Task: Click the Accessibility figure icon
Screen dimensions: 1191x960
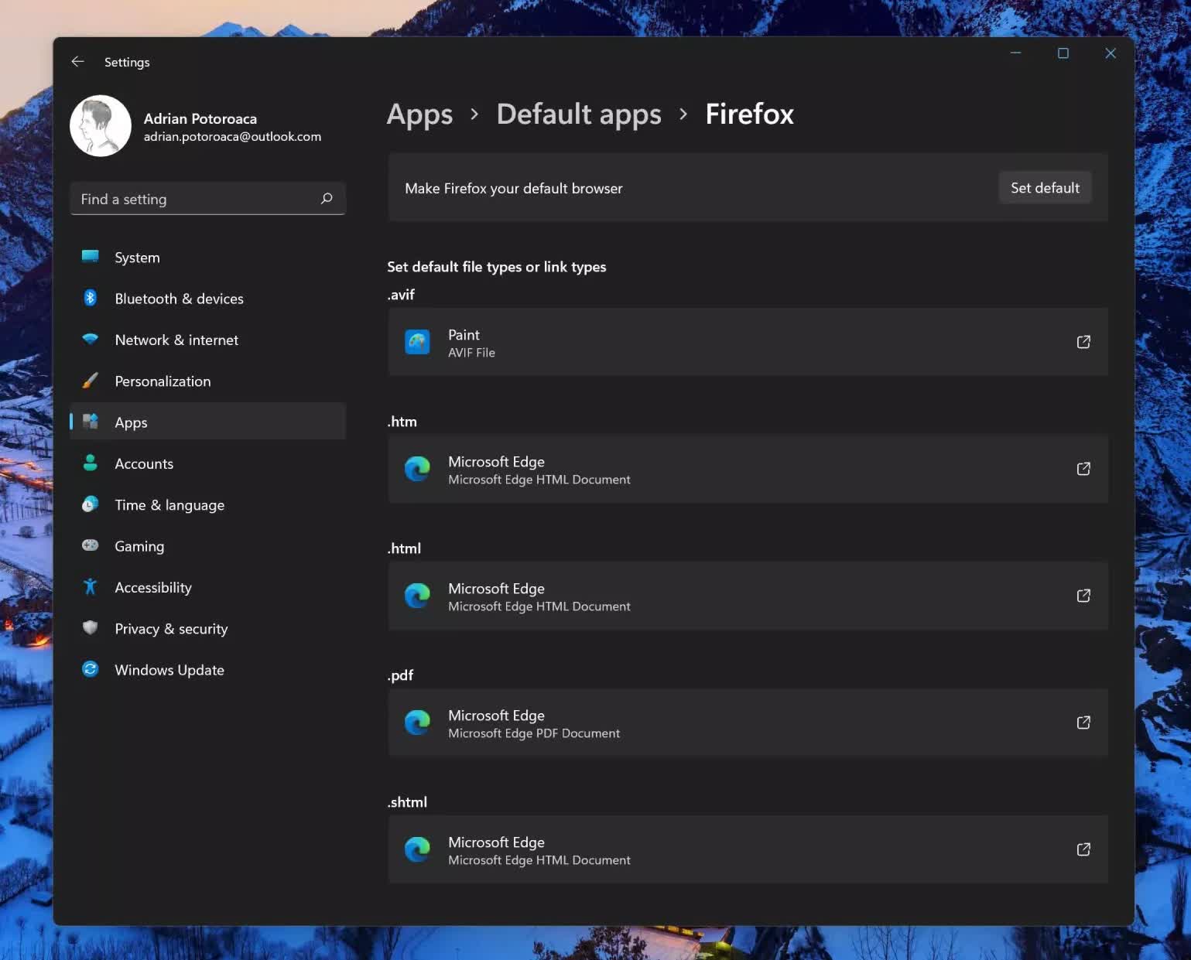Action: 91,586
